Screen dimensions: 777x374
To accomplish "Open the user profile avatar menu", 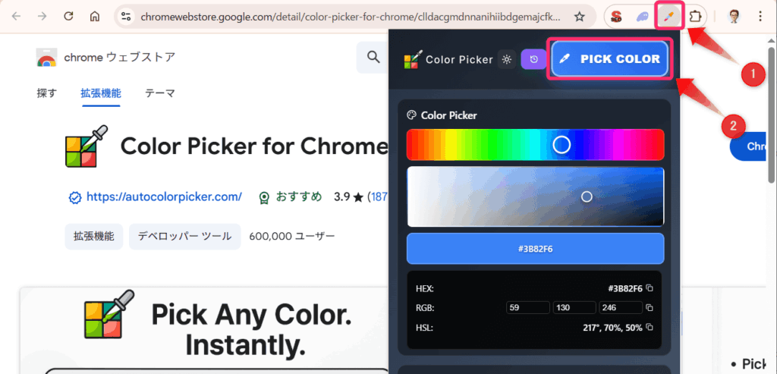I will (734, 16).
